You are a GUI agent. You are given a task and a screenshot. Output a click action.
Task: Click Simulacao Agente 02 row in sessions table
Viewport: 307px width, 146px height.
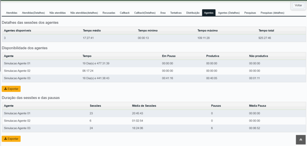[154, 121]
